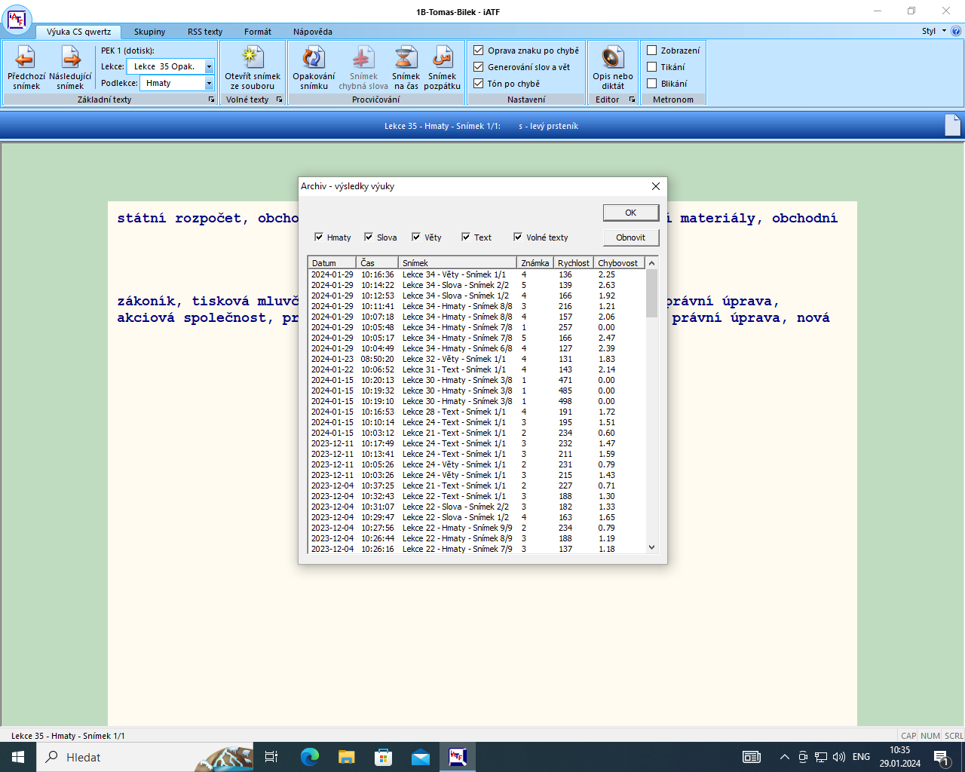Open the RSS texty tab
965x772 pixels.
tap(205, 32)
